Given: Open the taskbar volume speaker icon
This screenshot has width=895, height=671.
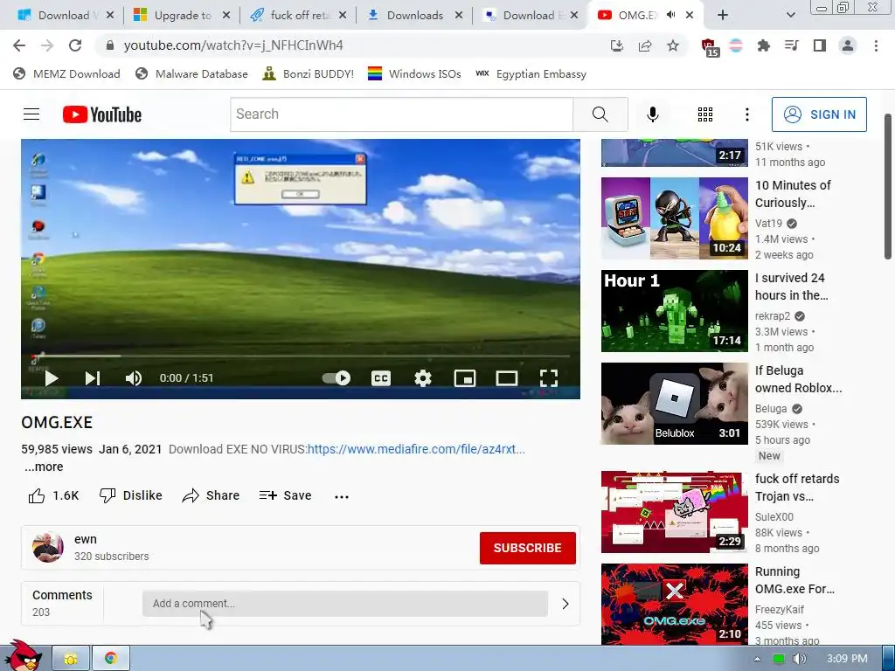Looking at the screenshot, I should coord(799,659).
